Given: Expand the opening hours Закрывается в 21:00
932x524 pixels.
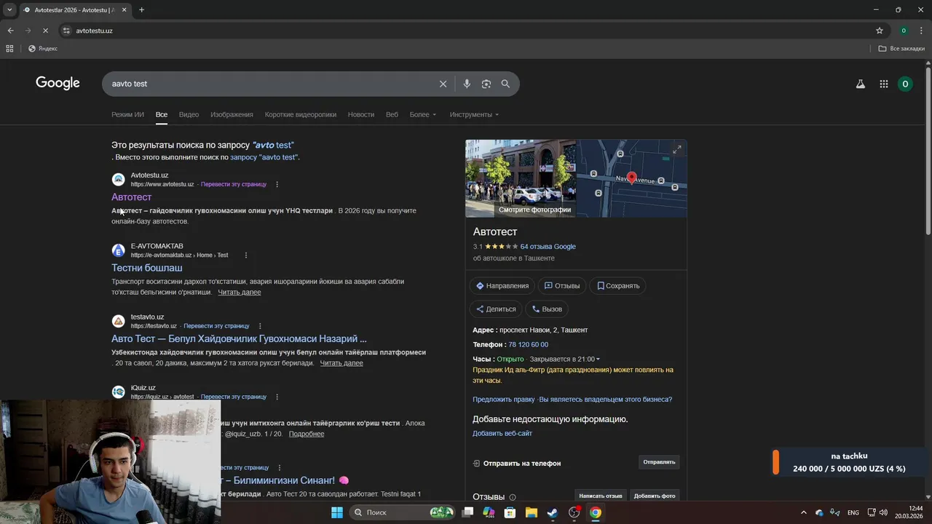Looking at the screenshot, I should (565, 359).
